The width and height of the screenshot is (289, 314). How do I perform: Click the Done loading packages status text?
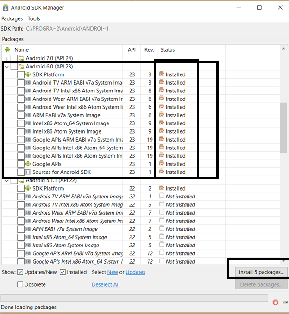(x=29, y=307)
